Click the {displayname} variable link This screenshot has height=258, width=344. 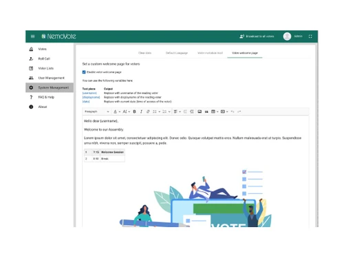click(91, 97)
